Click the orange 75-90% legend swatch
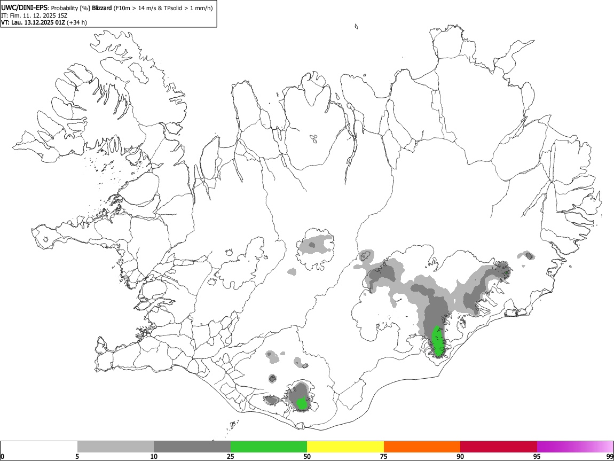This screenshot has height=461, width=614. click(x=422, y=447)
